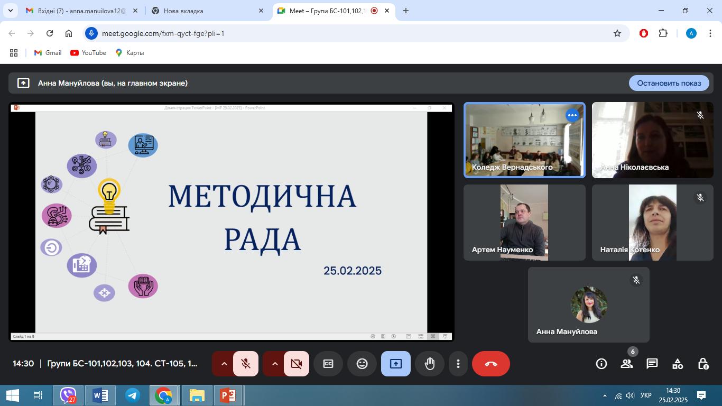This screenshot has width=722, height=406.
Task: Reload the Meet page
Action: (50, 33)
